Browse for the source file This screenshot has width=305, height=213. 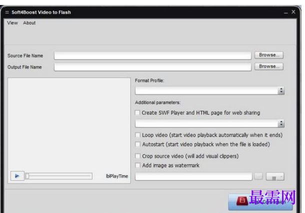tap(269, 55)
